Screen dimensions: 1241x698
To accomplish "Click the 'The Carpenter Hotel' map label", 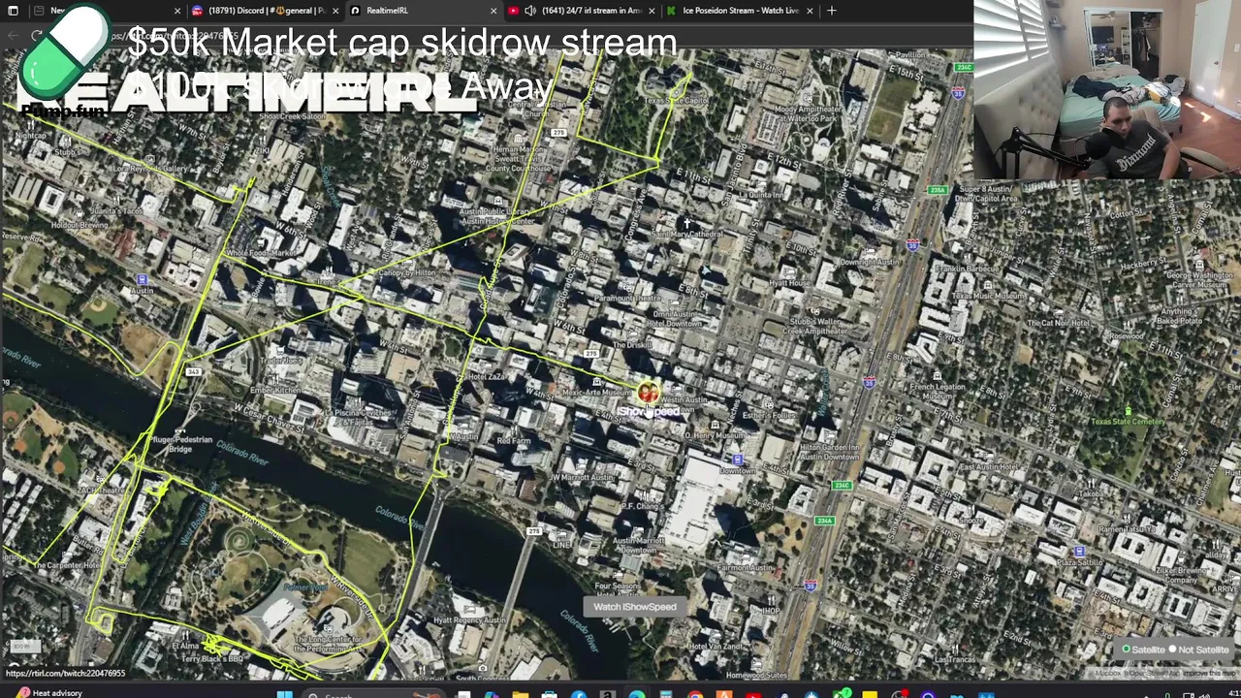I will pyautogui.click(x=68, y=564).
